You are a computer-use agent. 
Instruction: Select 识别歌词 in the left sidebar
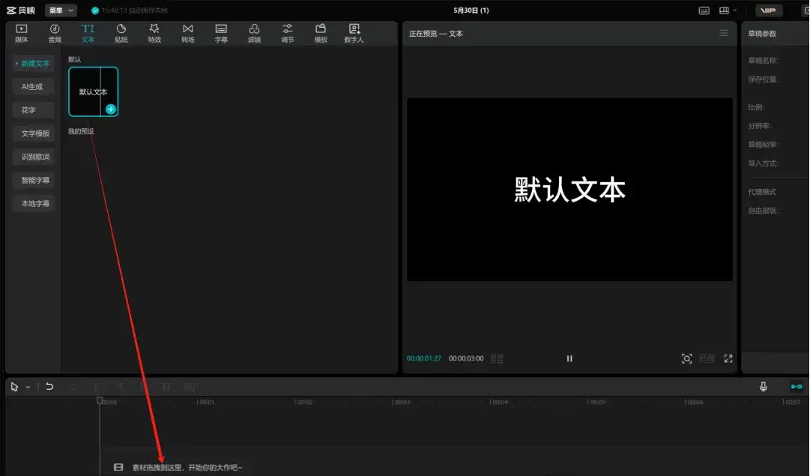point(33,157)
